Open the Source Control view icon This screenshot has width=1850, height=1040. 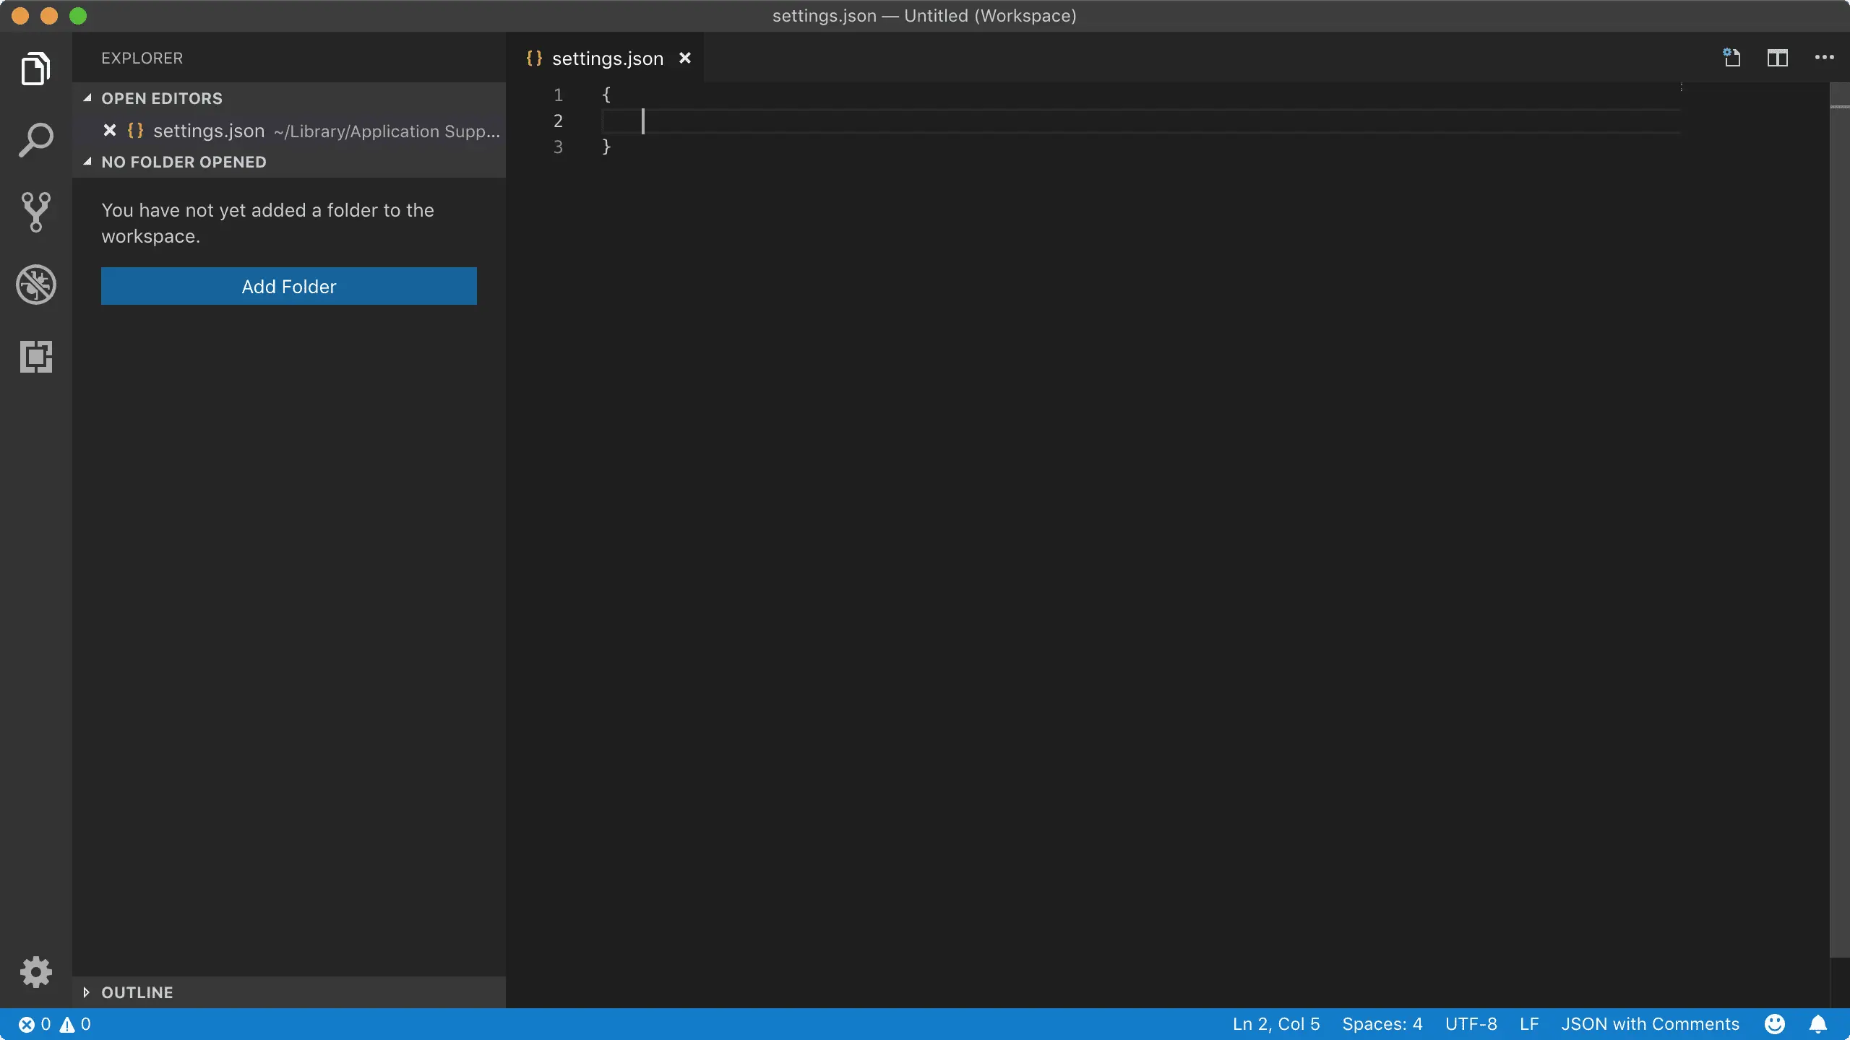[35, 212]
